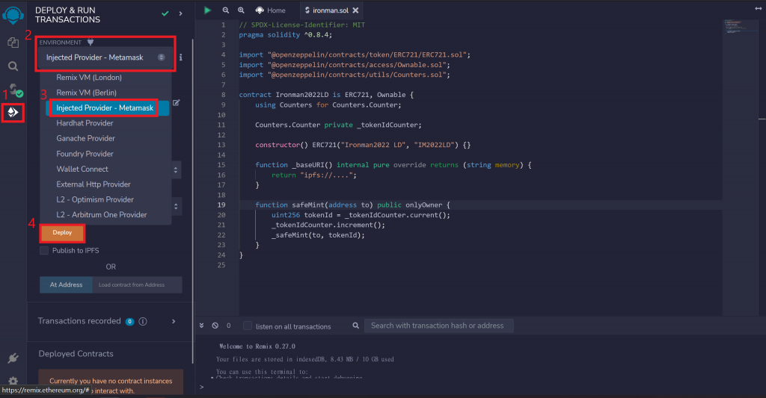This screenshot has width=766, height=398.
Task: Open the Search in files icon
Action: click(x=13, y=66)
